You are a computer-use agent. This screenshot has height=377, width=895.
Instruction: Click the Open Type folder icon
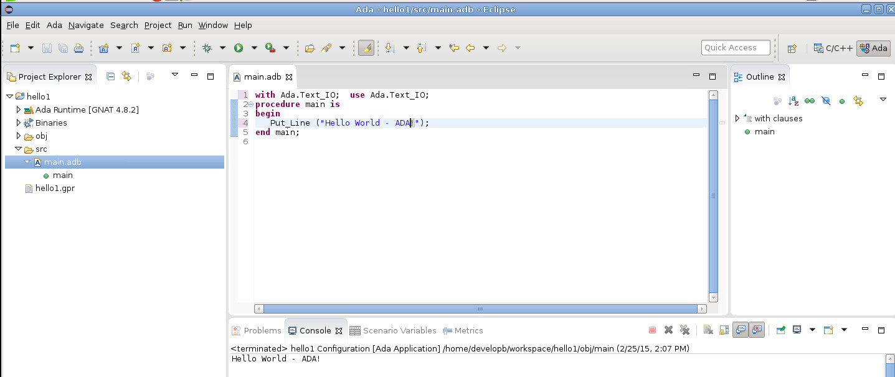[310, 48]
